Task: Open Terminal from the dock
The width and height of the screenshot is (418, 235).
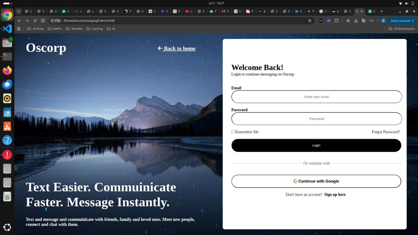Action: click(x=7, y=56)
